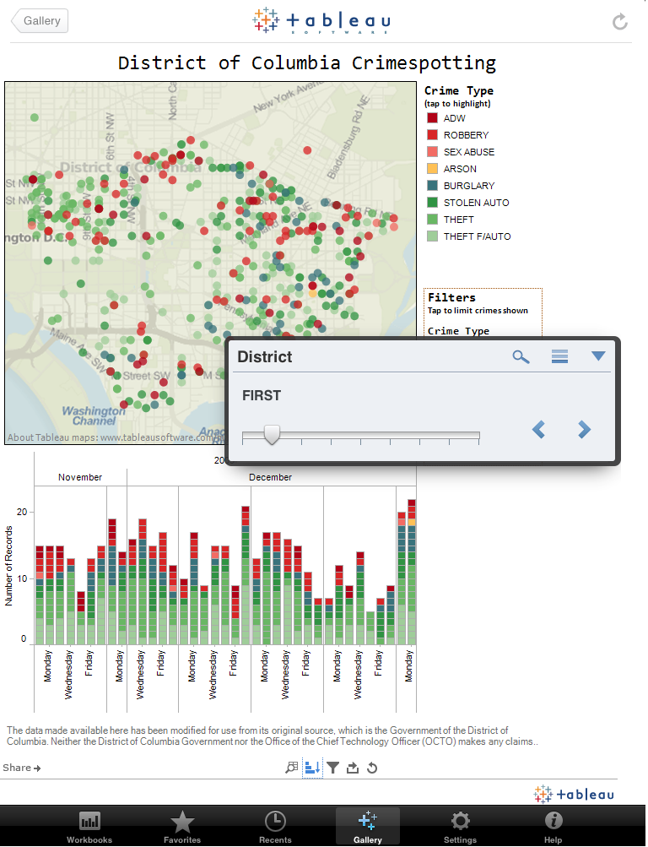This screenshot has height=847, width=648.
Task: Show District filter list view icon
Action: tap(559, 356)
